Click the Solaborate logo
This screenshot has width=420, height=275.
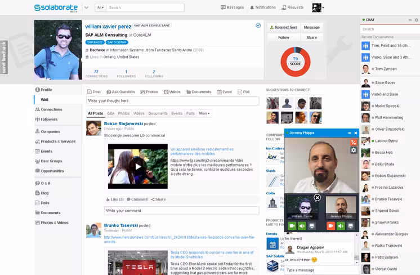pos(56,8)
